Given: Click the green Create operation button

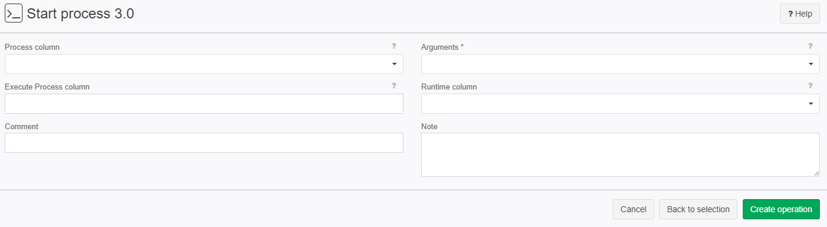Looking at the screenshot, I should [781, 209].
